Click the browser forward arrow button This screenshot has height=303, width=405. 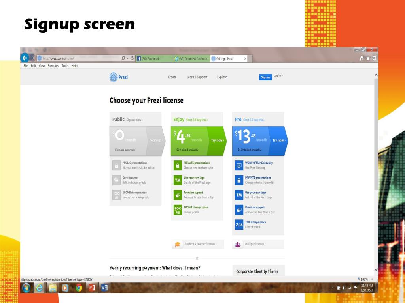tap(32, 58)
